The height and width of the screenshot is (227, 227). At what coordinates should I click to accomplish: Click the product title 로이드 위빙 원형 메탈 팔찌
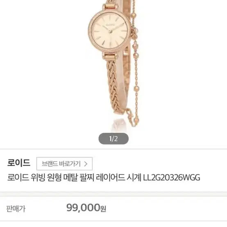51,177
